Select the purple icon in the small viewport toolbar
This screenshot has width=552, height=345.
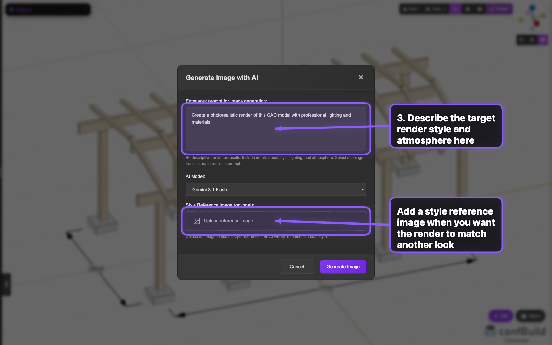click(543, 40)
